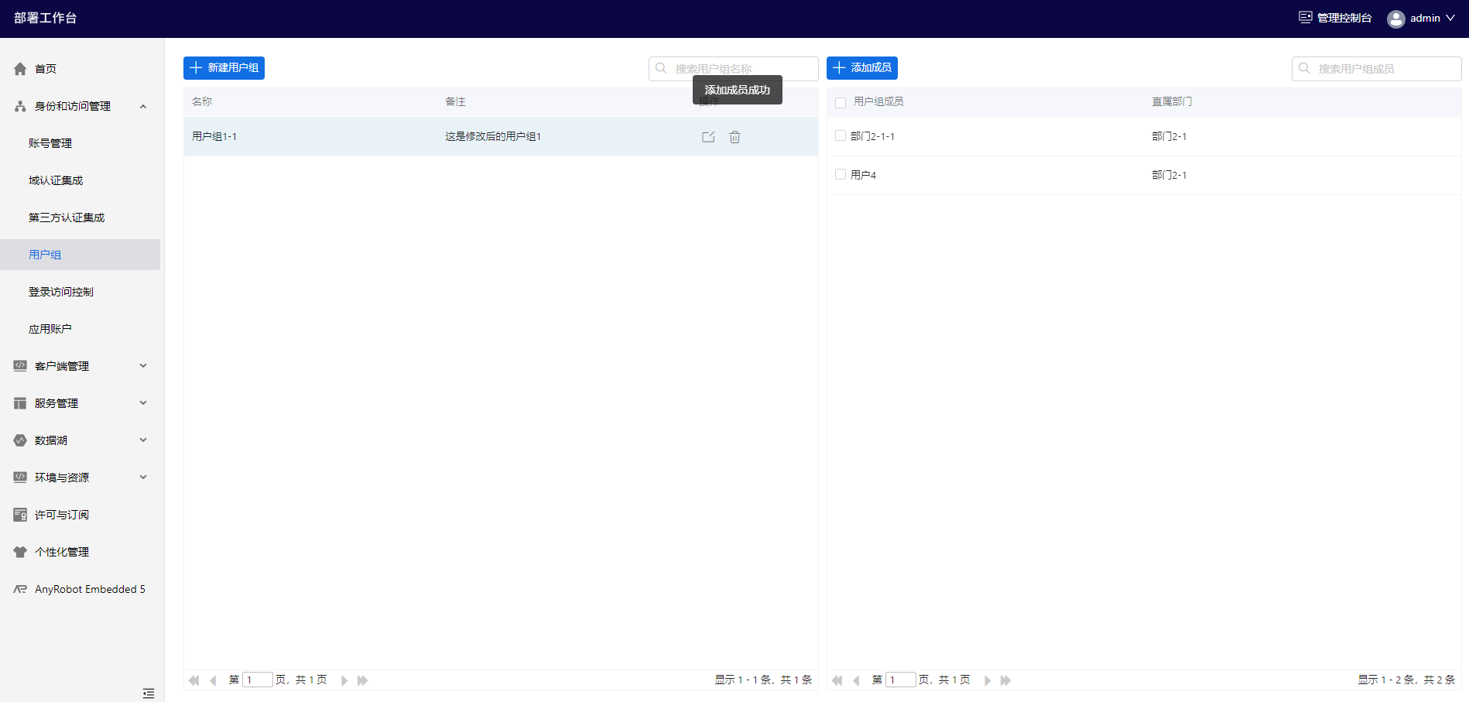
Task: Click the search icon in 搜索用户组成员 box
Action: pyautogui.click(x=1304, y=68)
